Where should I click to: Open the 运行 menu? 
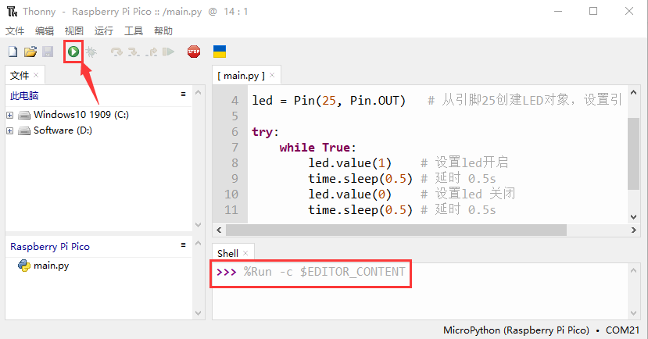pyautogui.click(x=104, y=31)
